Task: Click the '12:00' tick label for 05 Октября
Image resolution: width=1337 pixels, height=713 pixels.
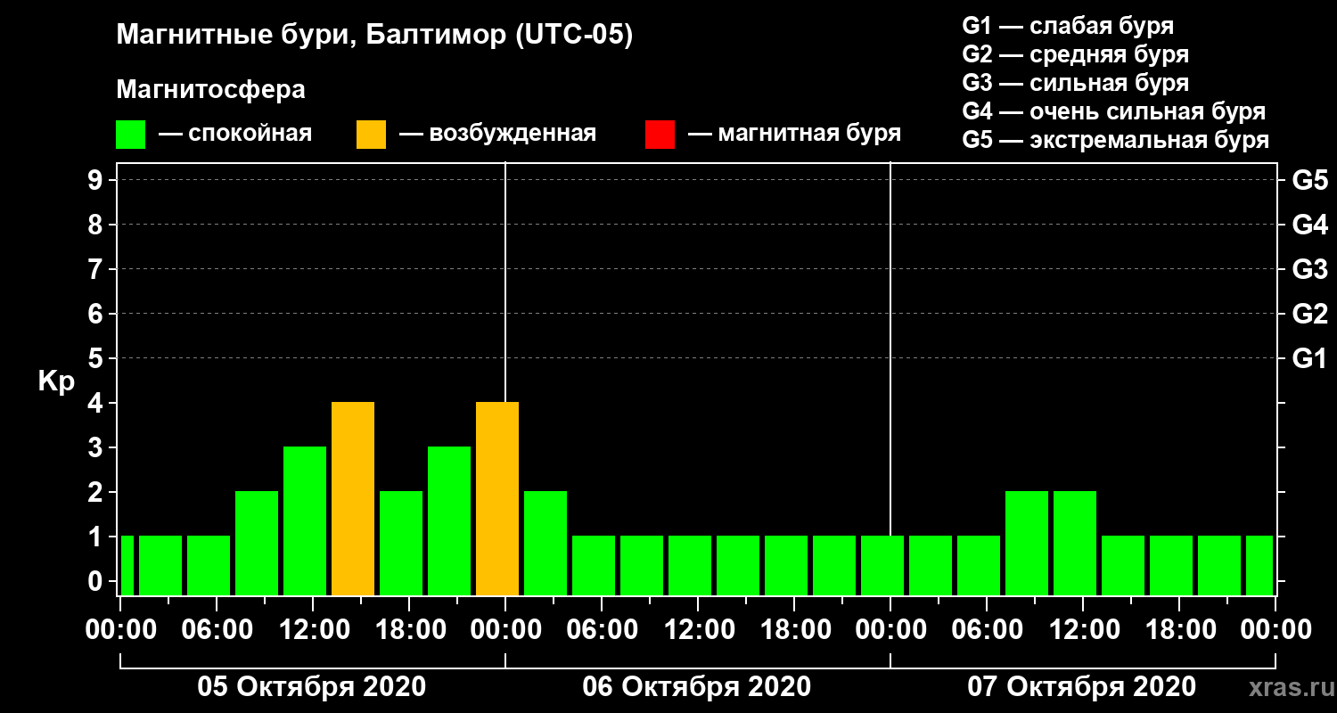Action: [313, 629]
